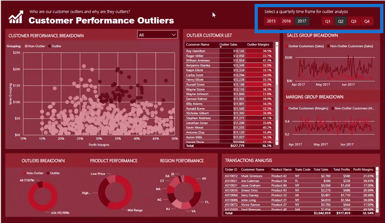Select the 2015 year slicer
This screenshot has width=385, height=223.
point(271,21)
